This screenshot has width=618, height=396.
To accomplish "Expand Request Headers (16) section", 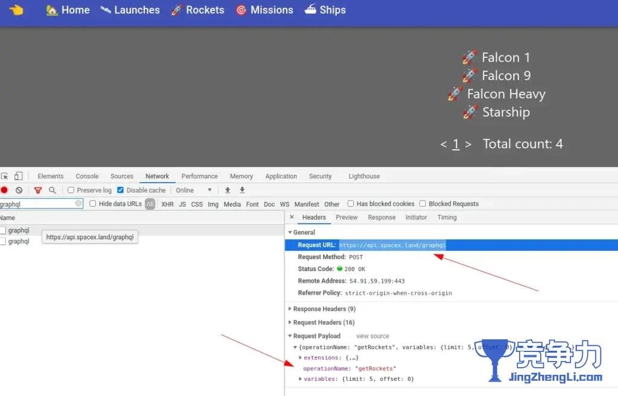I will pos(290,322).
